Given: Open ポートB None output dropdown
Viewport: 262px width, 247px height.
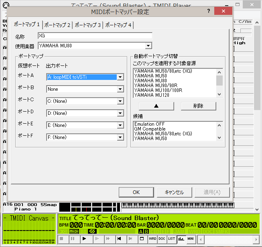Looking at the screenshot, I should (120, 89).
